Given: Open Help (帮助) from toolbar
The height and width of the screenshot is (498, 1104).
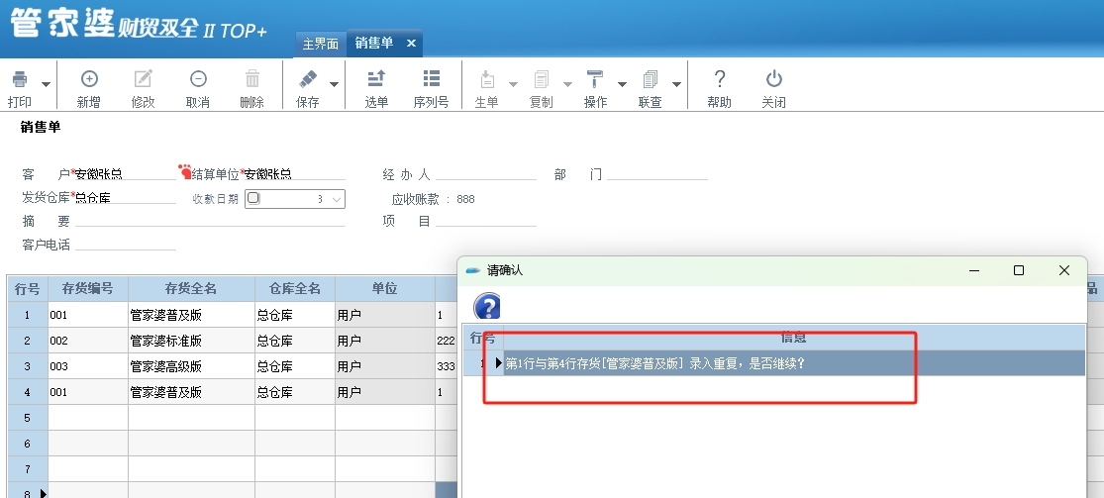Looking at the screenshot, I should [719, 79].
